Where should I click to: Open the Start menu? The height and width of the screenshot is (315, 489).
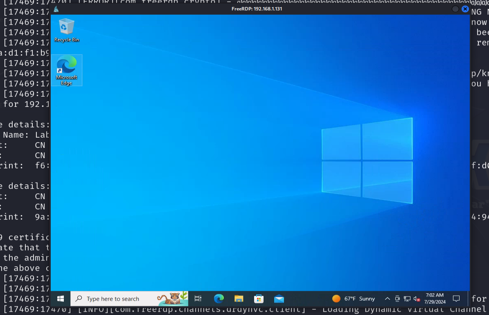pyautogui.click(x=60, y=299)
